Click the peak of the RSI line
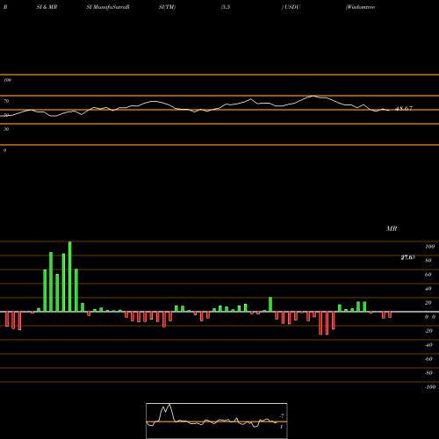 [313, 96]
